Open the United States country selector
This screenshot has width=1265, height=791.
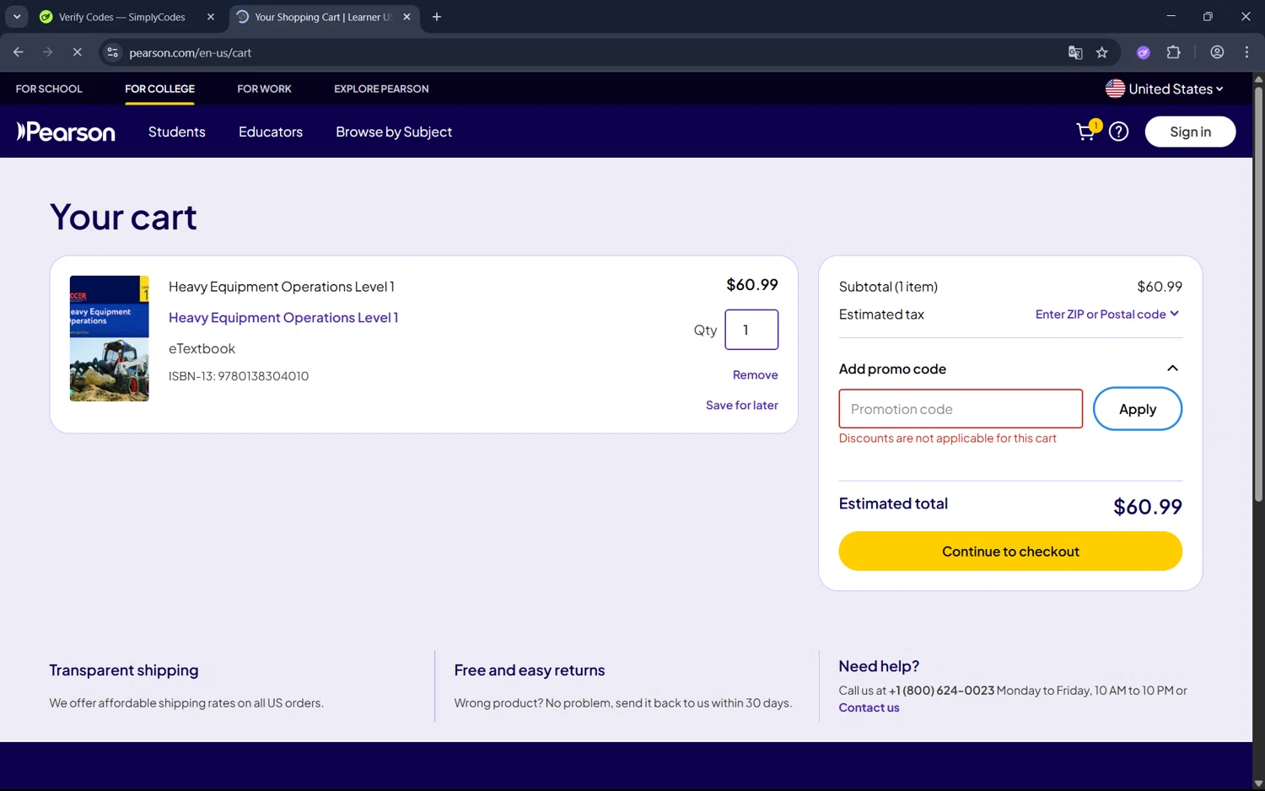1165,89
